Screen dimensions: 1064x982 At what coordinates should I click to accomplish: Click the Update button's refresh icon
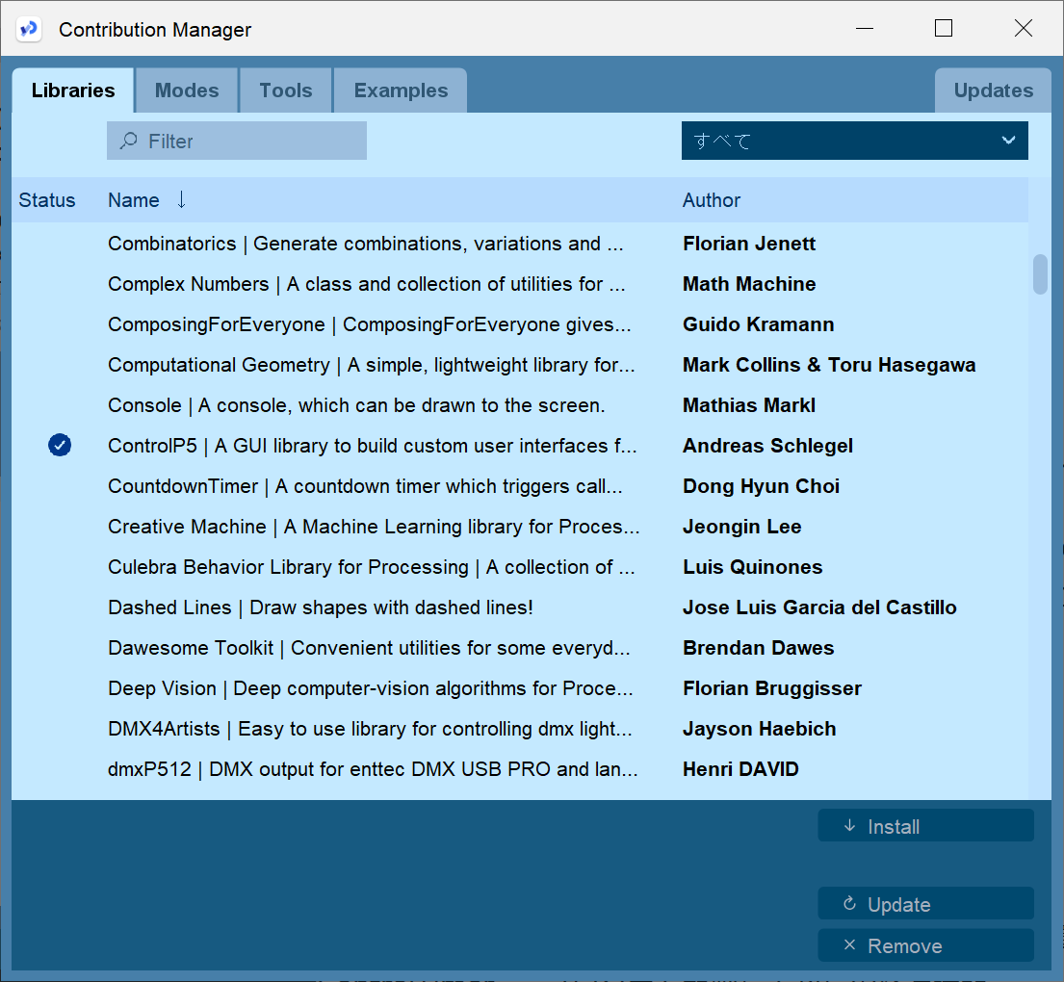point(849,903)
